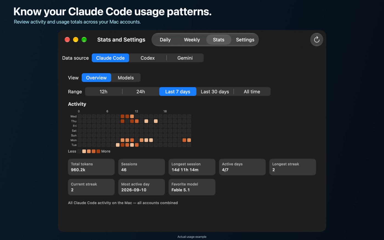The image size is (384, 240).
Task: Pick the Last 30 days range
Action: coord(215,92)
